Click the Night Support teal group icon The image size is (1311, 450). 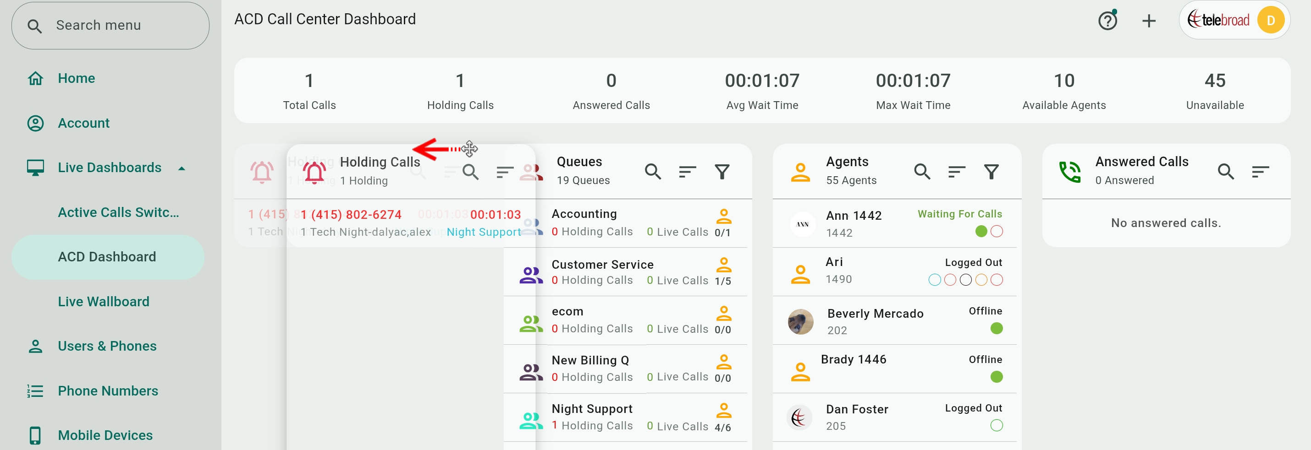click(531, 421)
